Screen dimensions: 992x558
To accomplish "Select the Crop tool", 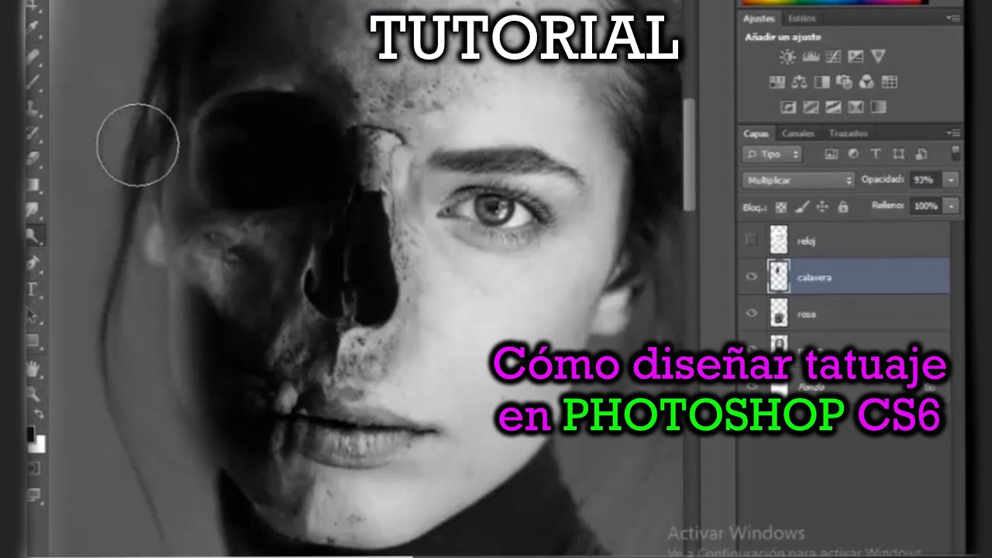I will tap(34, 6).
